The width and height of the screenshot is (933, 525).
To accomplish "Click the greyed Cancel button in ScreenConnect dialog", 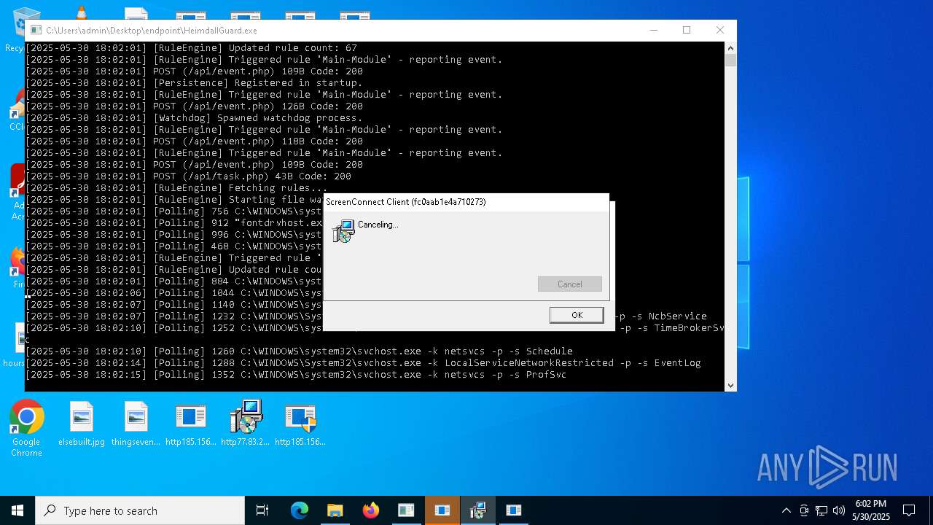I will pyautogui.click(x=570, y=284).
